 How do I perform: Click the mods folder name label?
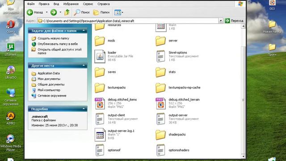(x=111, y=41)
